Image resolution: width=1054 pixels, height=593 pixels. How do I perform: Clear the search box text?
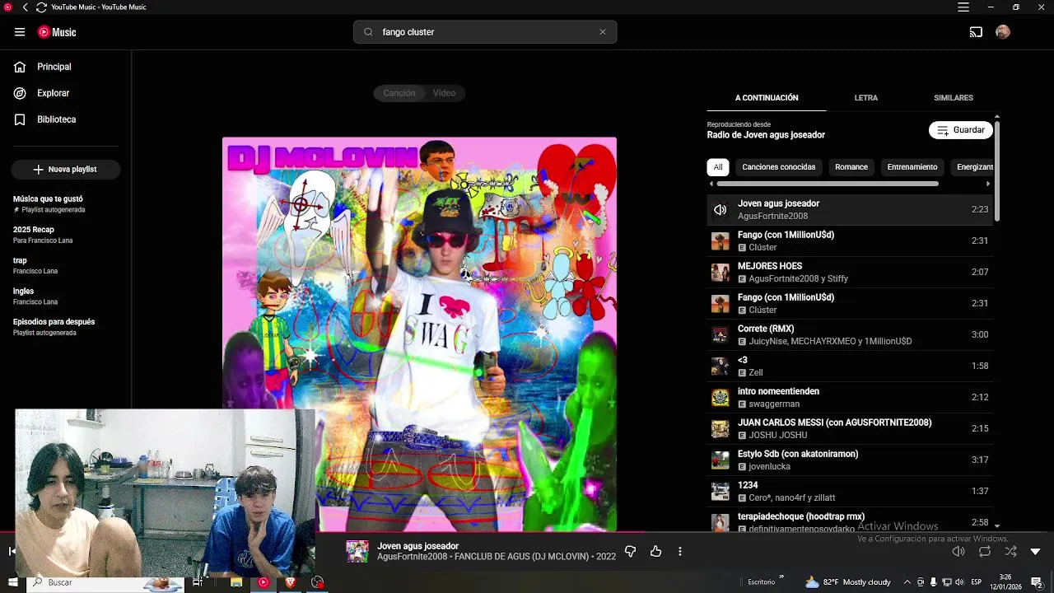click(x=603, y=32)
